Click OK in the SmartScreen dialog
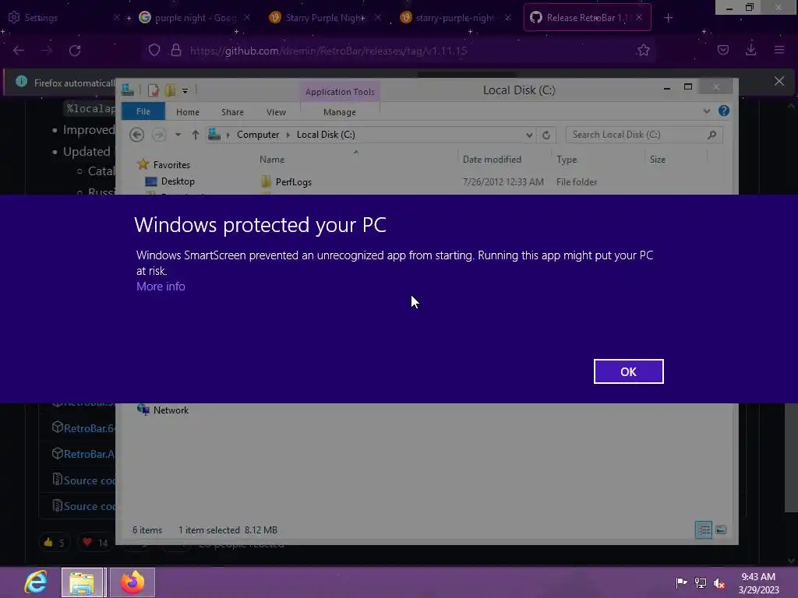 click(x=628, y=371)
